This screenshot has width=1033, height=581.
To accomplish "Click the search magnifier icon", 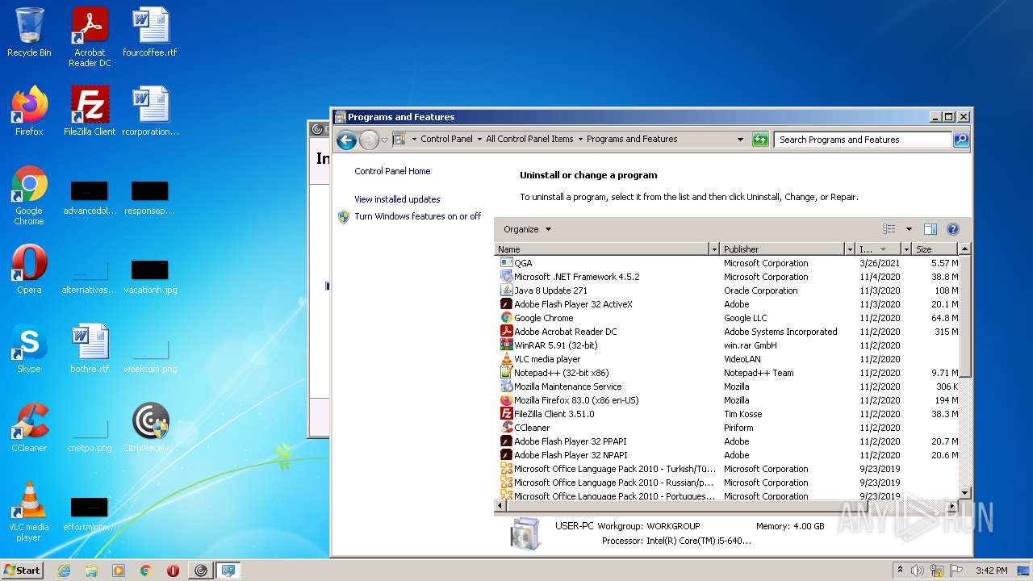I will 960,140.
